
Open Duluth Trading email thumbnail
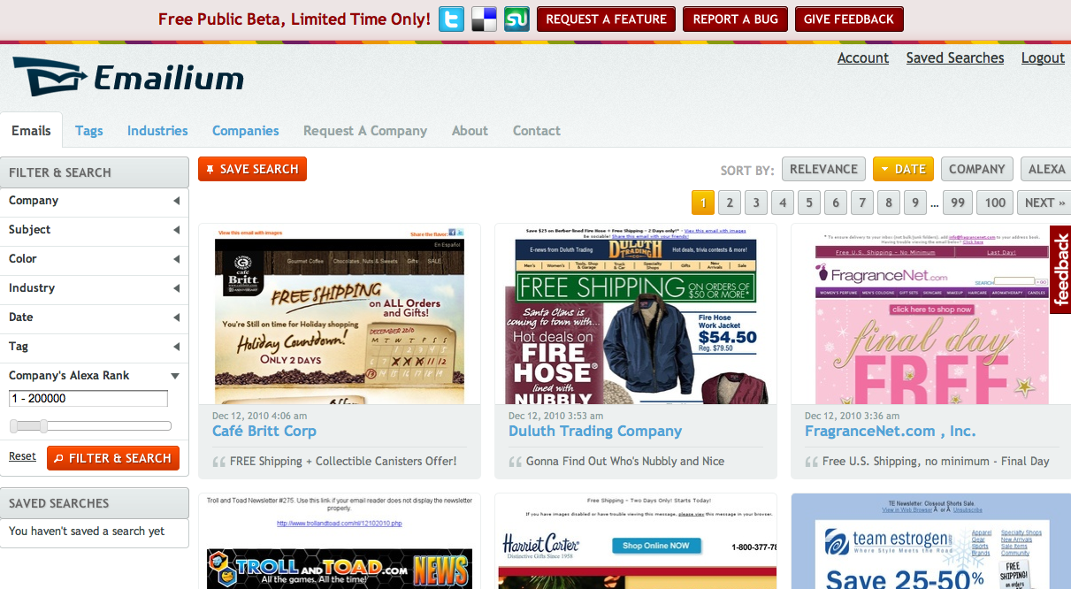tap(636, 314)
